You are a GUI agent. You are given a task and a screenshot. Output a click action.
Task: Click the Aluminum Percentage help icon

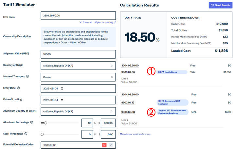coord(31,123)
